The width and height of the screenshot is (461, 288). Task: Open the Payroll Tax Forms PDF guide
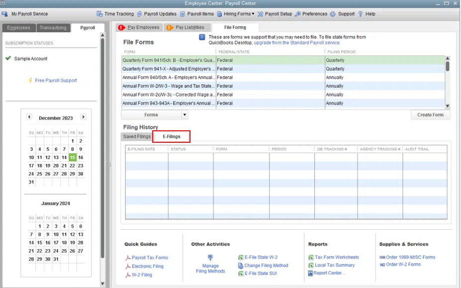pos(128,258)
